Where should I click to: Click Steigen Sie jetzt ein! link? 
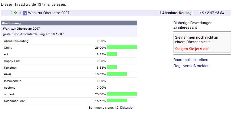[x=192, y=49]
